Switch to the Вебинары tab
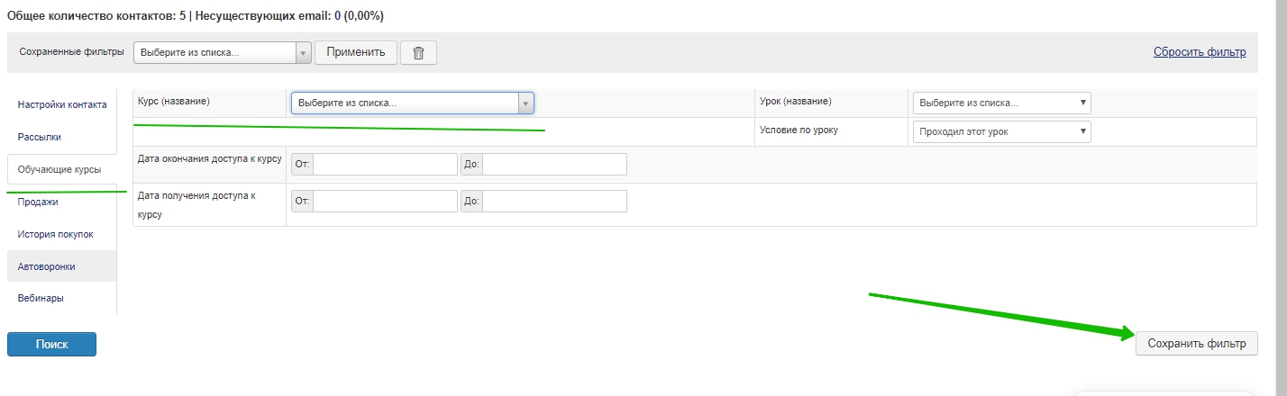This screenshot has width=1287, height=396. coord(41,298)
